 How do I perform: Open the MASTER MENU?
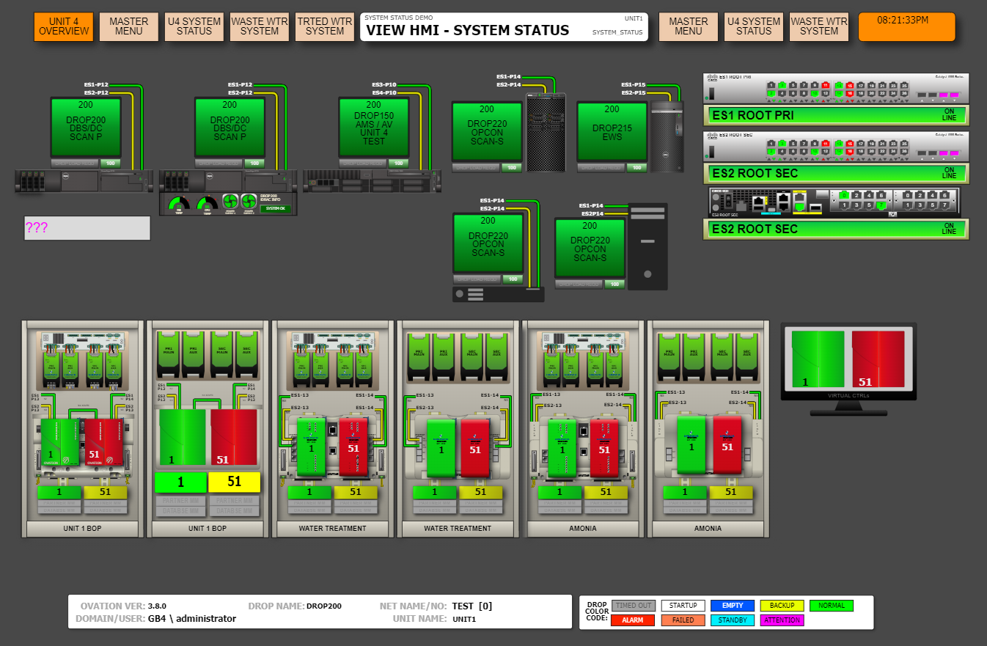click(129, 26)
